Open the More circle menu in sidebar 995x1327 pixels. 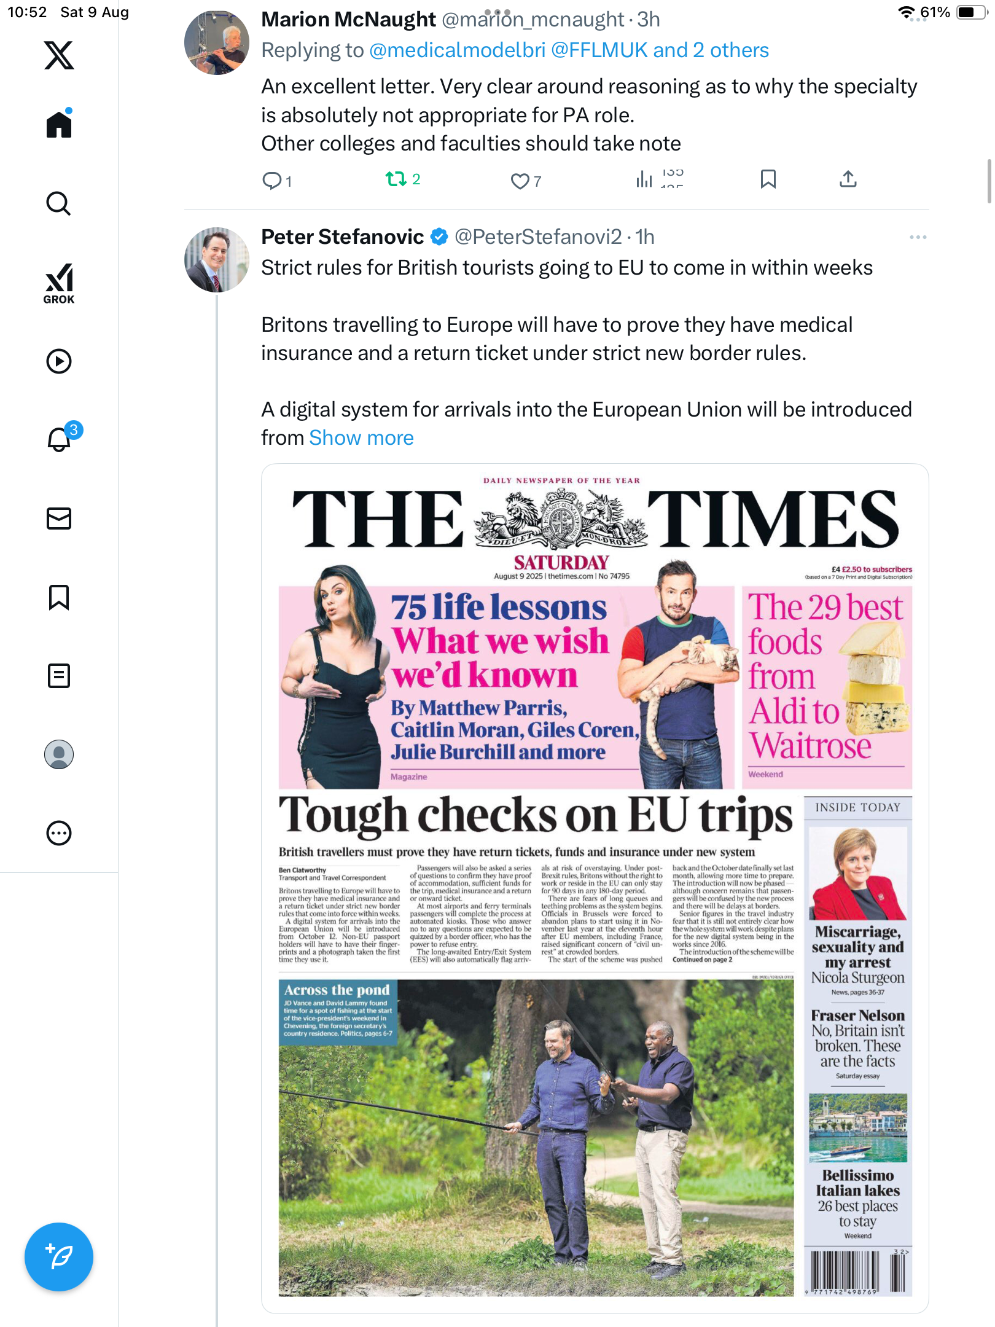pyautogui.click(x=59, y=833)
